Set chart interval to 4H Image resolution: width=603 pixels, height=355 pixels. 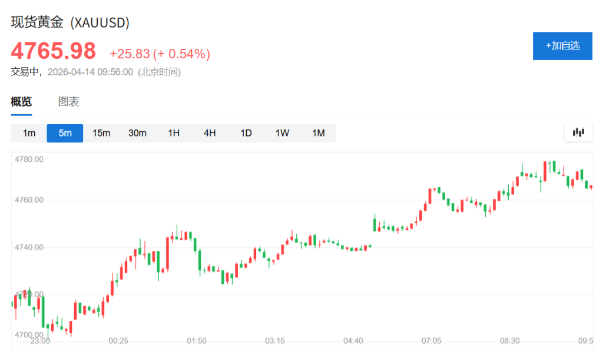(x=210, y=133)
